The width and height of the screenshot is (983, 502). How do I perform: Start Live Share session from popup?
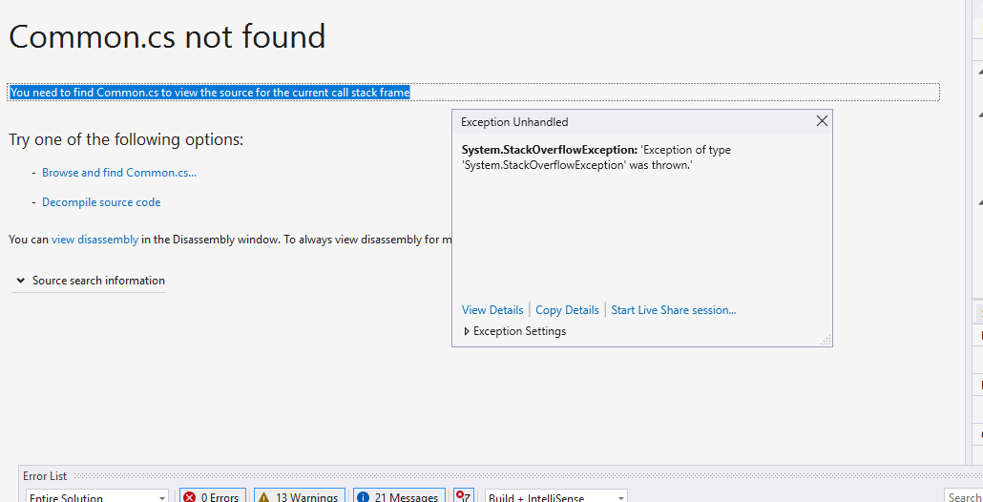tap(673, 309)
